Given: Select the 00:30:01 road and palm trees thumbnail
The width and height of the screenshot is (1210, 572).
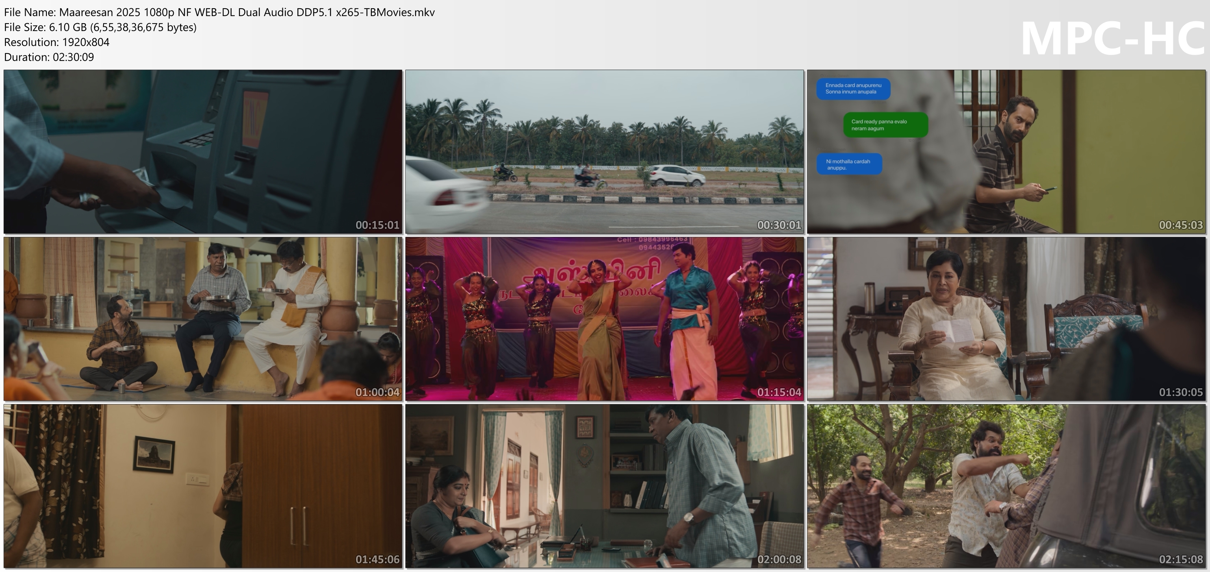Looking at the screenshot, I should click(605, 151).
